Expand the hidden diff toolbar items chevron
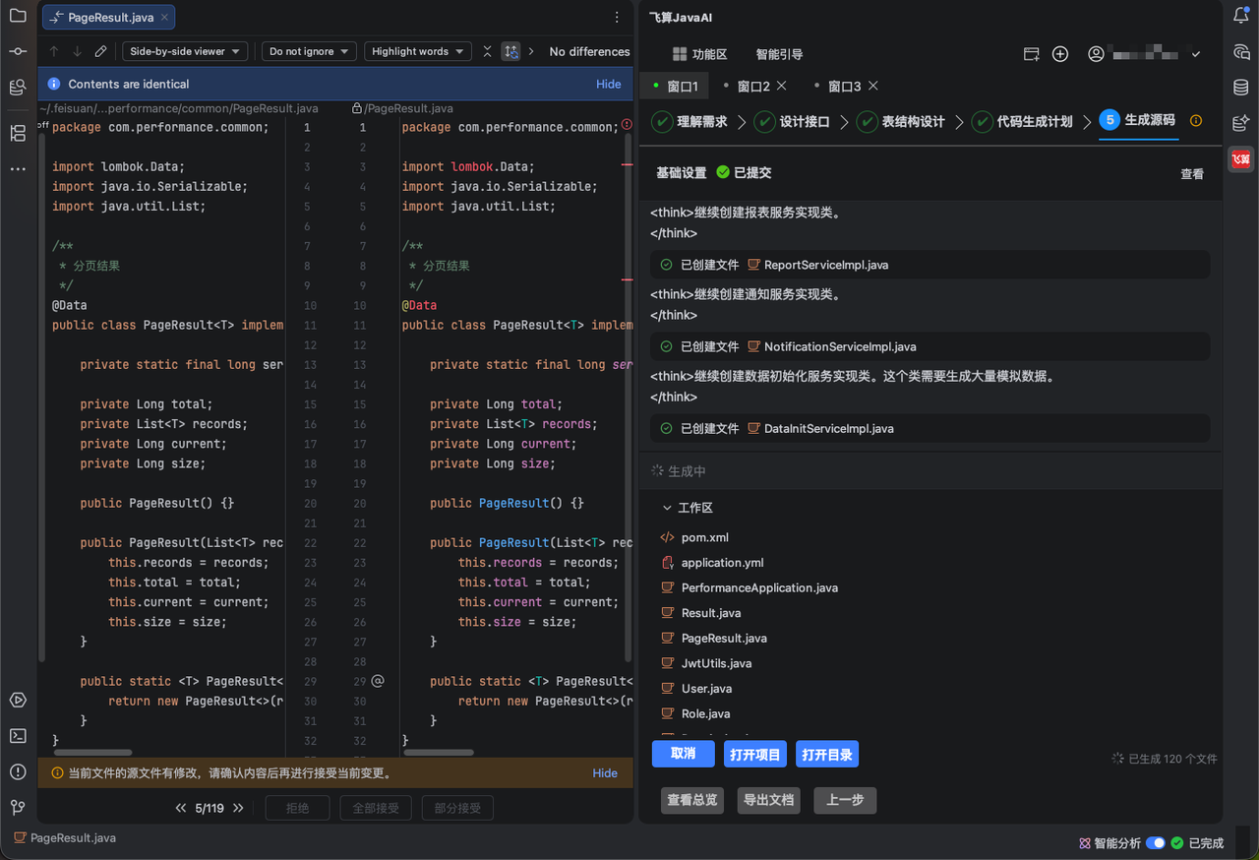The image size is (1259, 860). [x=532, y=51]
